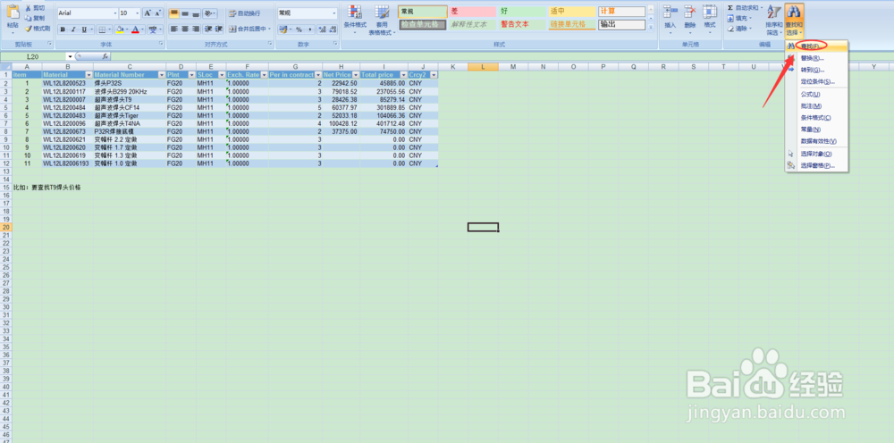Apply the 好 (Good) cell style
894x443 pixels.
click(x=522, y=12)
